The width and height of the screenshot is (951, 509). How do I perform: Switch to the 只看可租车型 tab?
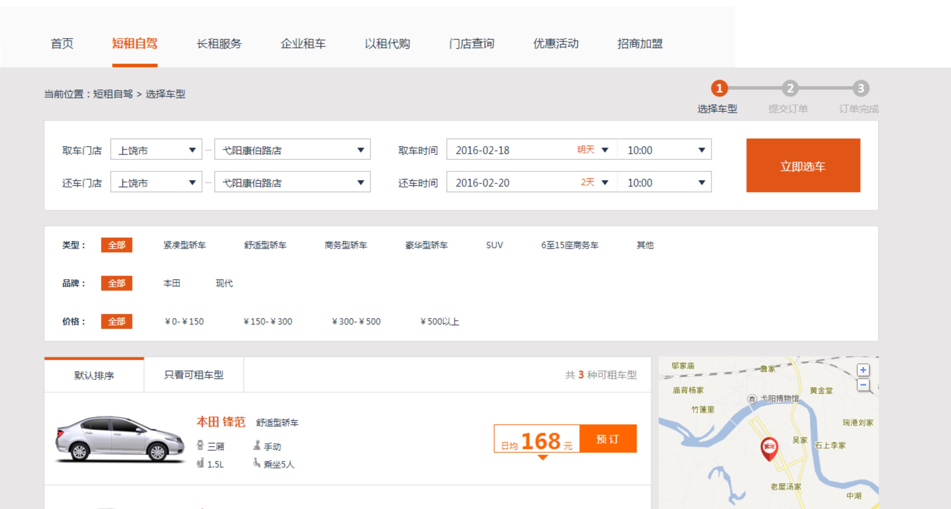click(194, 375)
